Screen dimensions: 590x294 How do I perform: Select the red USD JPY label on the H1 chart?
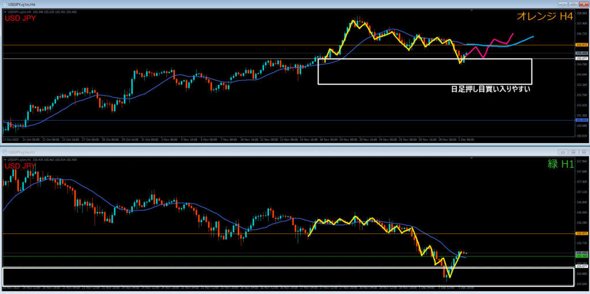click(20, 166)
